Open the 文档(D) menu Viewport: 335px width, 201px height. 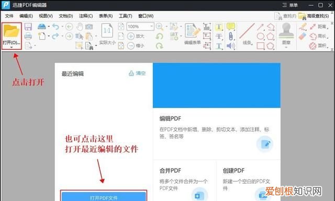66,16
